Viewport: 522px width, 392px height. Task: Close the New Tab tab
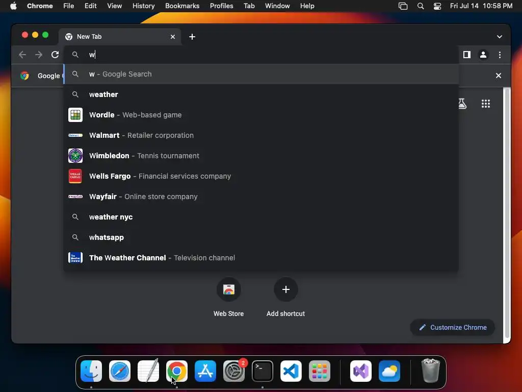click(173, 37)
